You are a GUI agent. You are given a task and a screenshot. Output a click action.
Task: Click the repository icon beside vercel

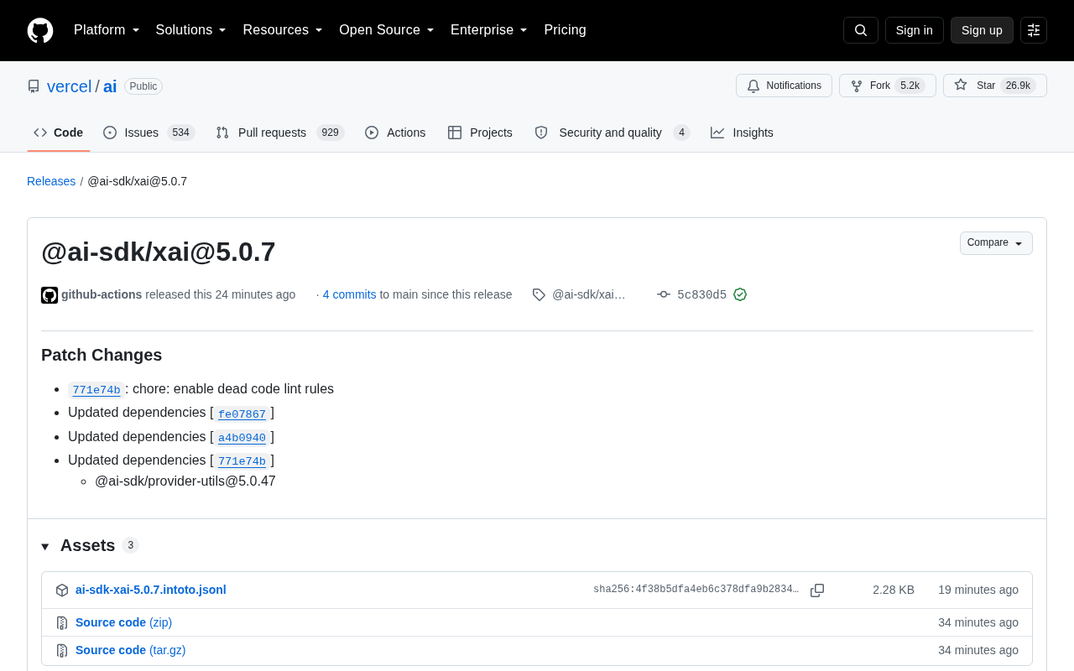[x=34, y=86]
